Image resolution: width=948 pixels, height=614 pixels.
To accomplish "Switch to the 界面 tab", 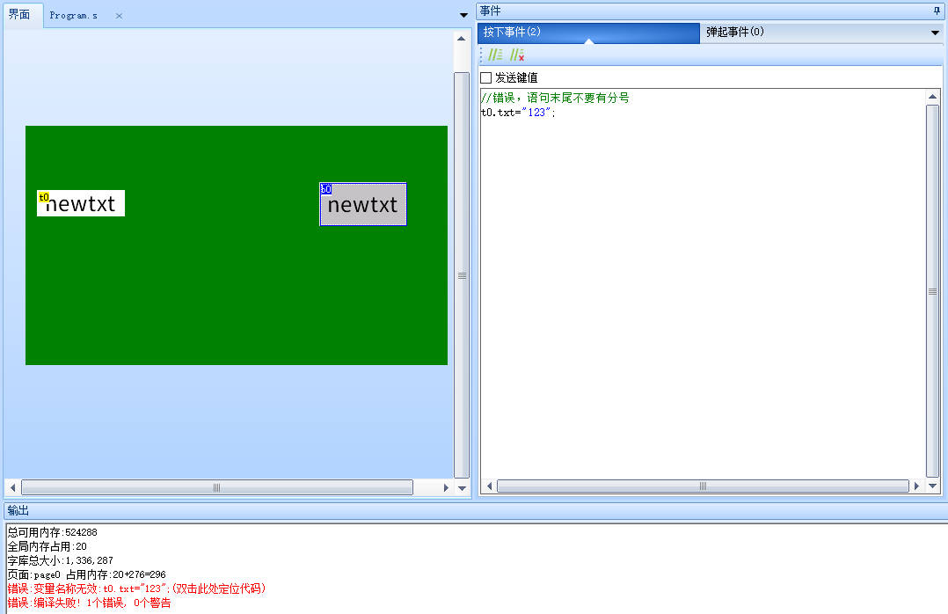I will (20, 15).
